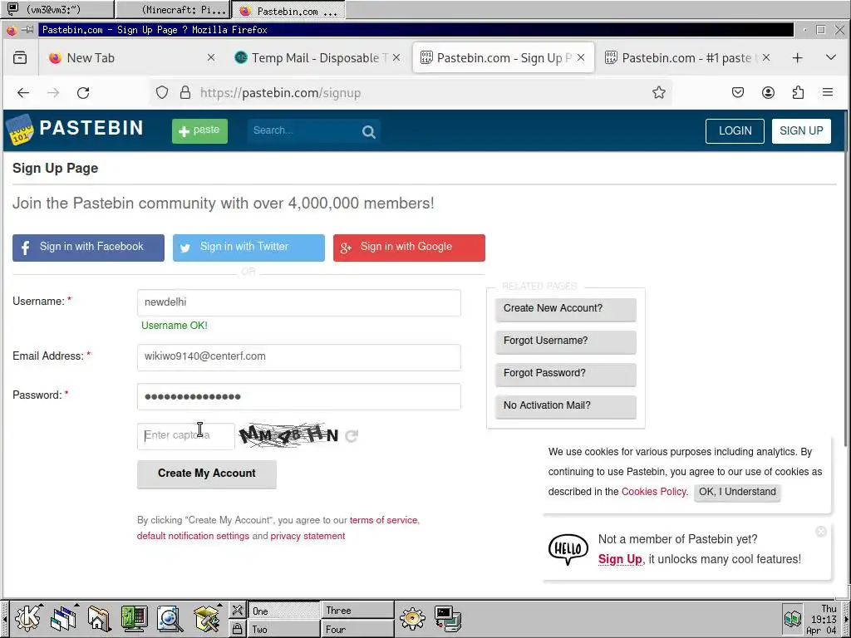Switch to the Temp Mail tab

tap(317, 57)
